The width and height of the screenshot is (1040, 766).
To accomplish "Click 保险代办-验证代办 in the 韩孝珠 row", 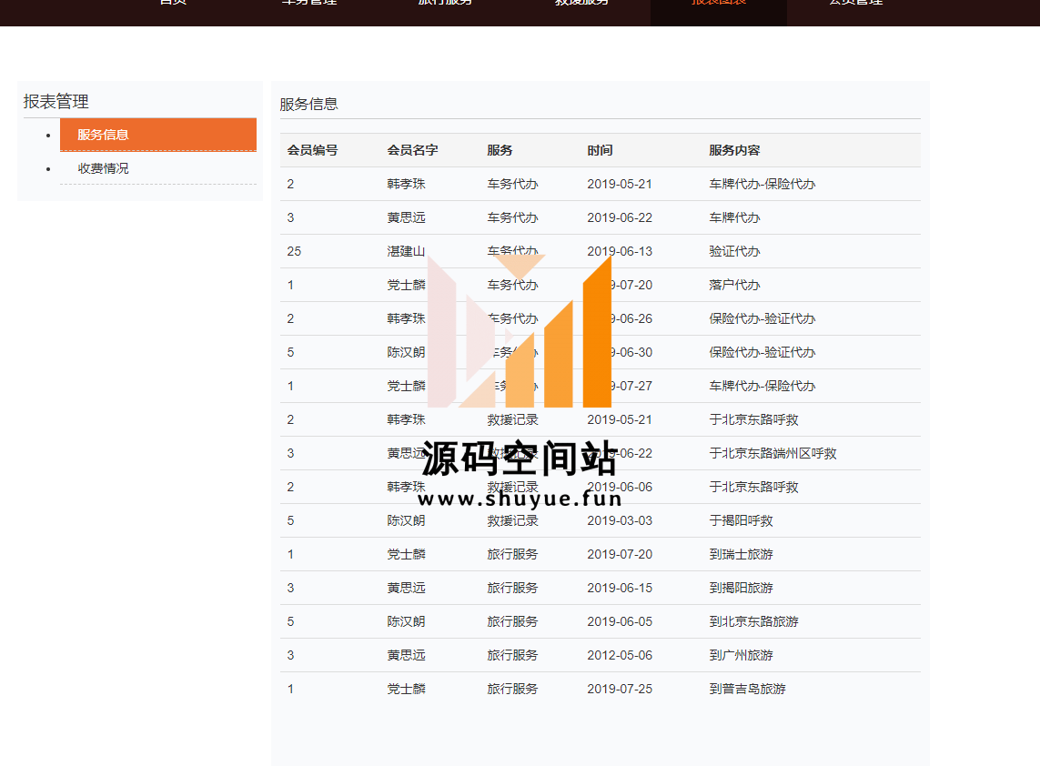I will point(762,318).
